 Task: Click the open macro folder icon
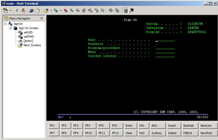pyautogui.click(x=46, y=10)
